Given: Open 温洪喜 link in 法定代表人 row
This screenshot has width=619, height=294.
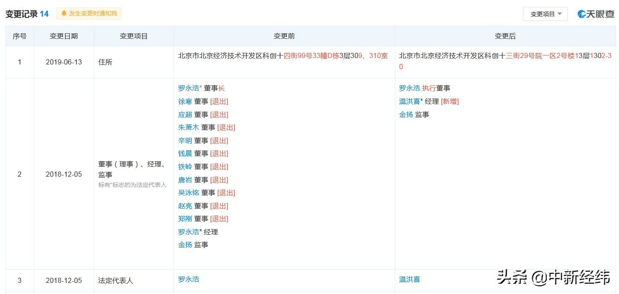Looking at the screenshot, I should [x=409, y=279].
